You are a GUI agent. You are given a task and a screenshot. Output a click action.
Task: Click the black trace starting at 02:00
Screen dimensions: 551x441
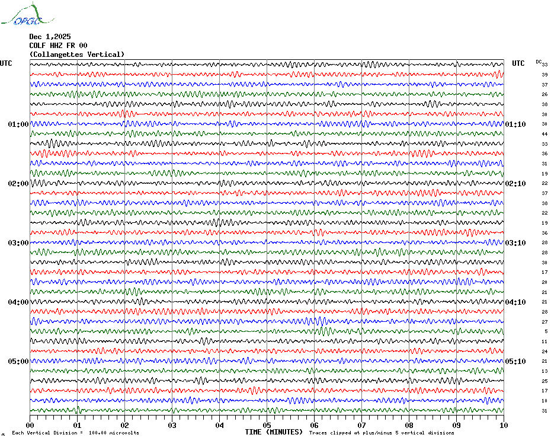(267, 183)
